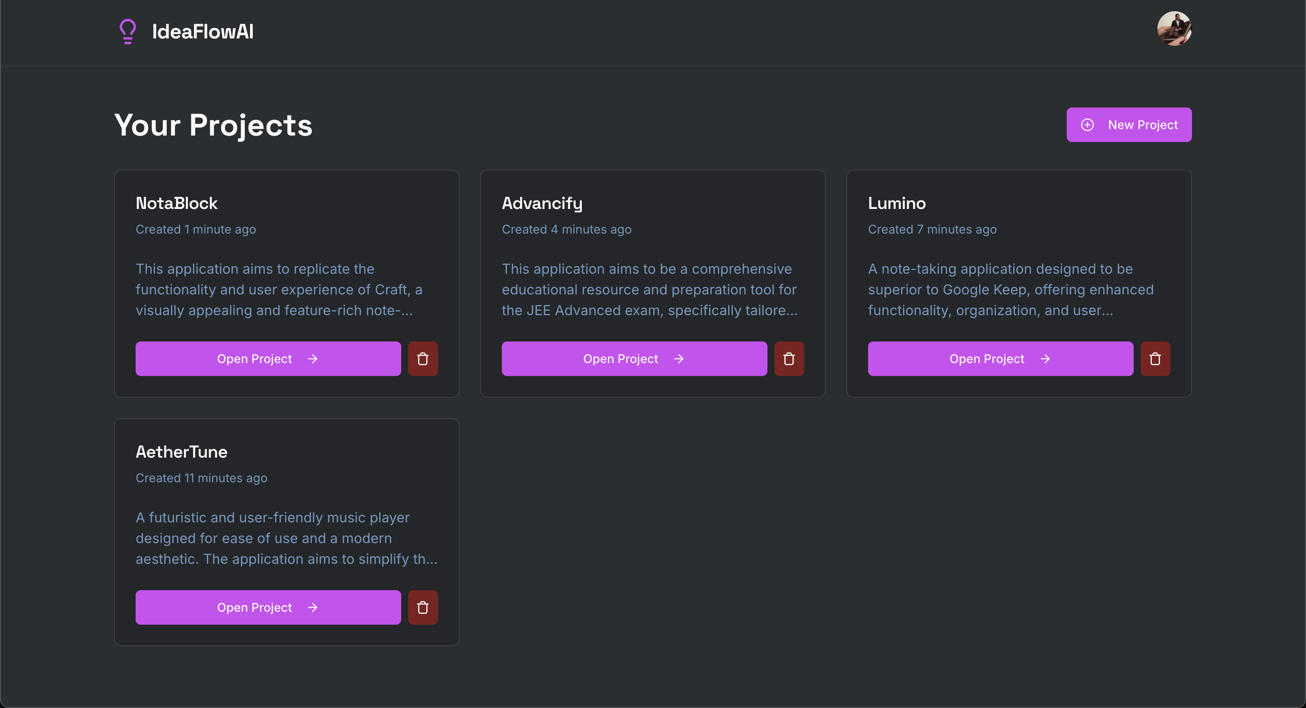Open the user profile avatar menu
The image size is (1306, 708).
(1175, 29)
